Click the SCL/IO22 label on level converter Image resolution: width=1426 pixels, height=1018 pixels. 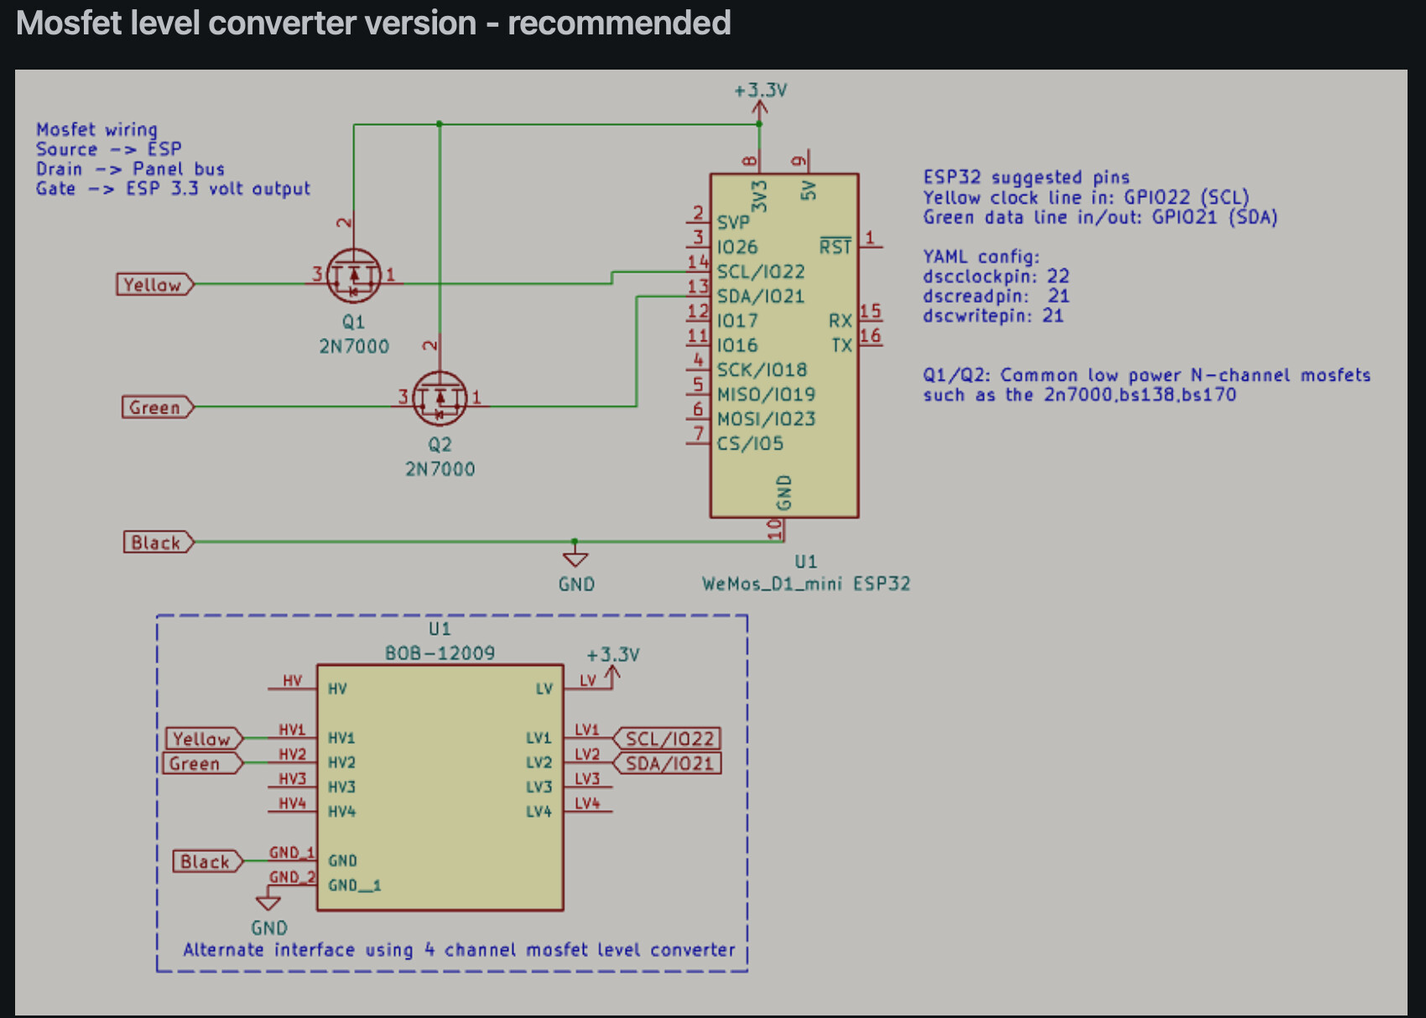(668, 739)
